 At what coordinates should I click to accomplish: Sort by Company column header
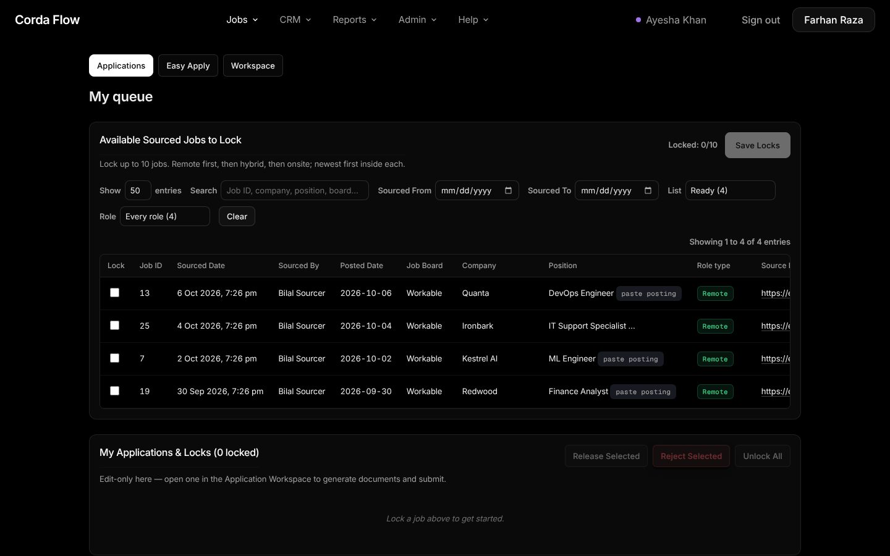tap(479, 266)
